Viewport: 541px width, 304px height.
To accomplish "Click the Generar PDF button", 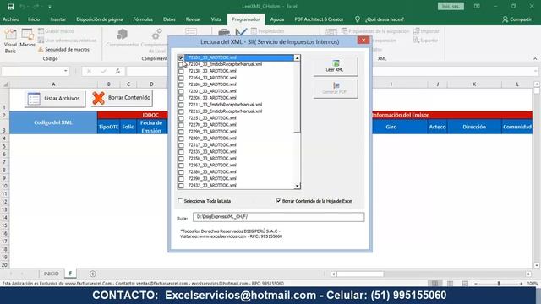I will pos(336,89).
